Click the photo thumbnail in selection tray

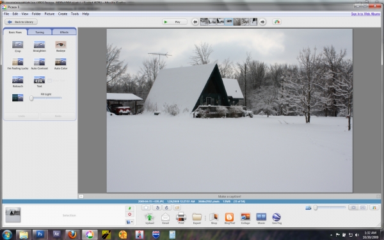pyautogui.click(x=13, y=215)
